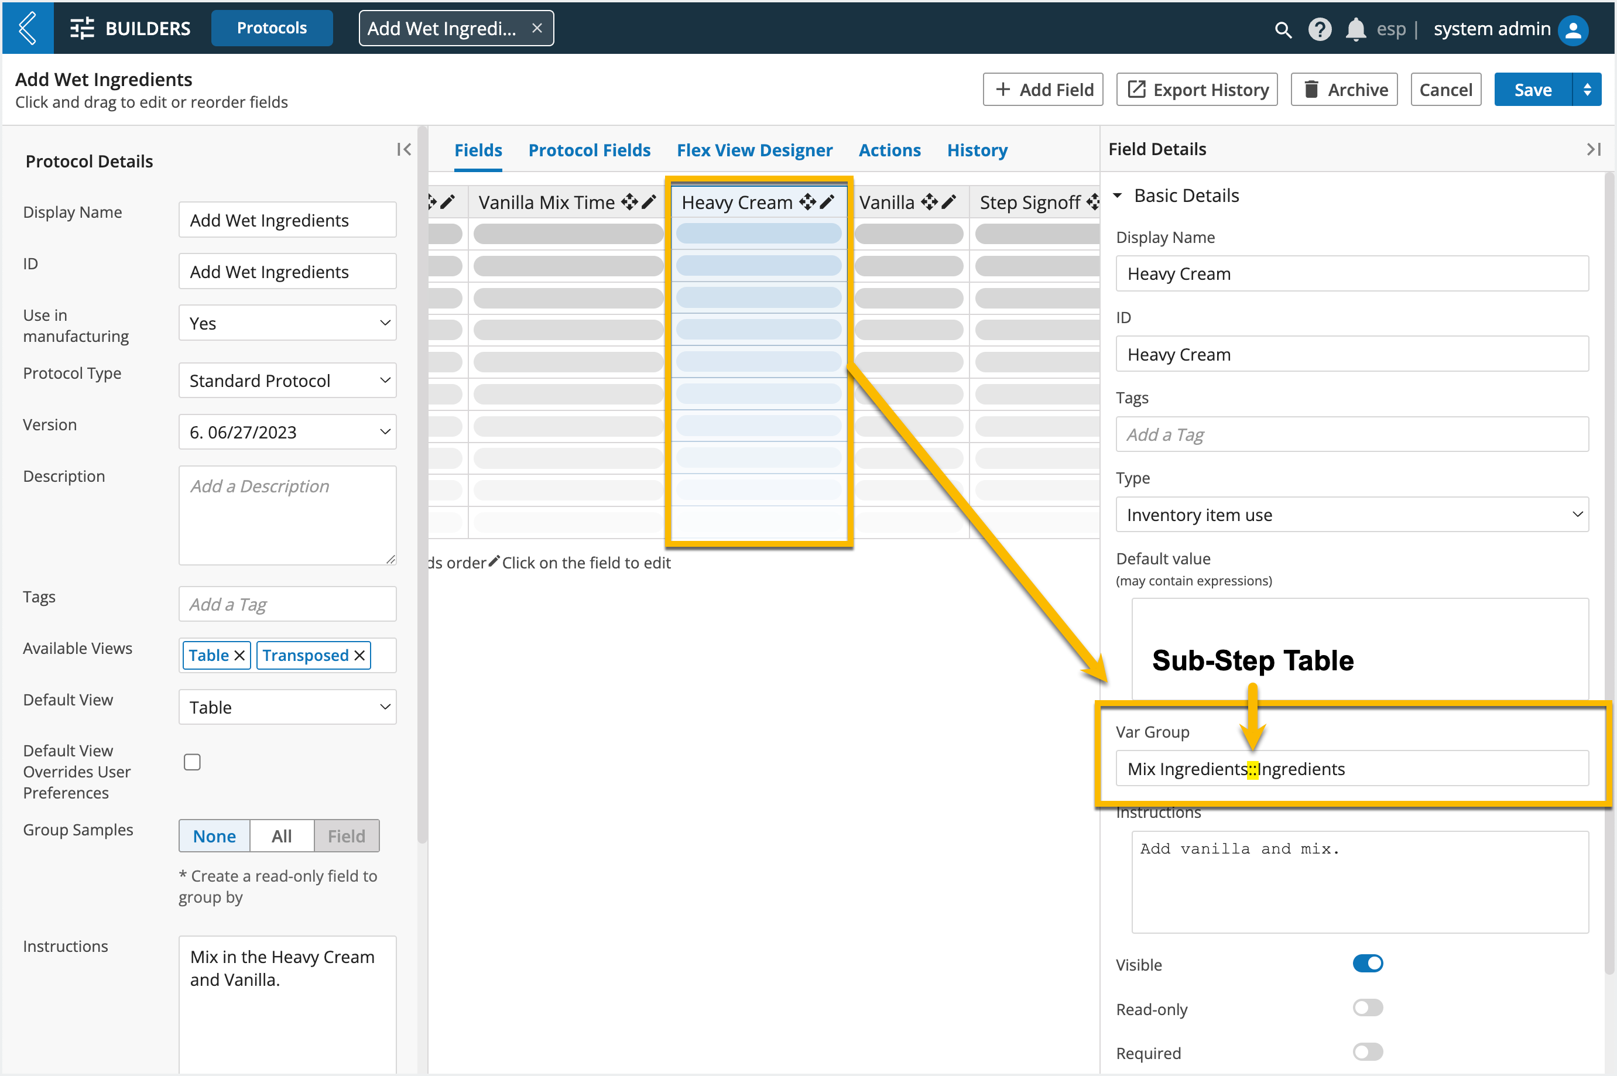Save the protocol

(x=1533, y=89)
